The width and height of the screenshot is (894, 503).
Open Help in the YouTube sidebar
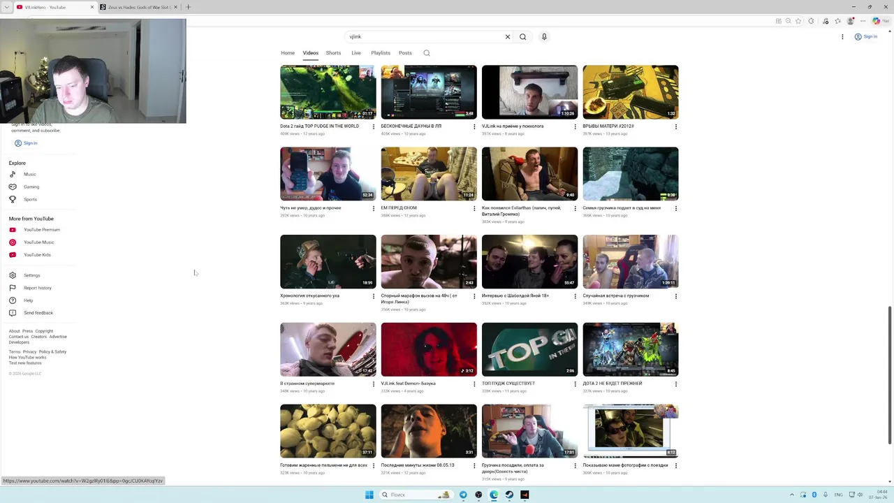[x=28, y=300]
